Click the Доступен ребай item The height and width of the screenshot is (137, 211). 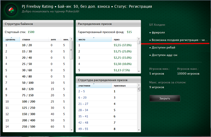[x=162, y=47]
